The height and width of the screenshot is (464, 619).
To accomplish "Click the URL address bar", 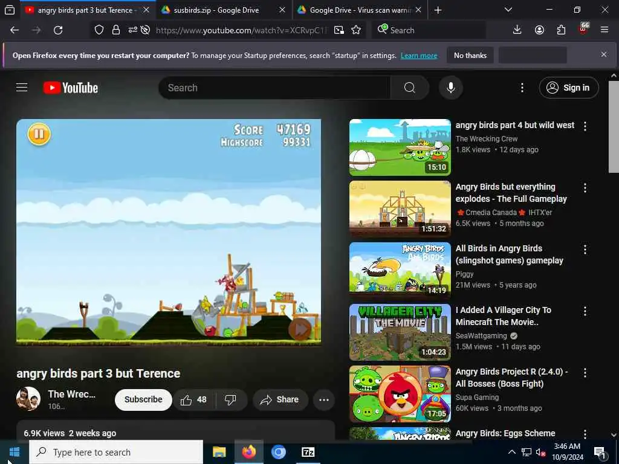I will [242, 30].
